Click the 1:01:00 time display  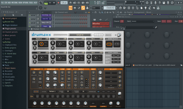click(99, 3)
